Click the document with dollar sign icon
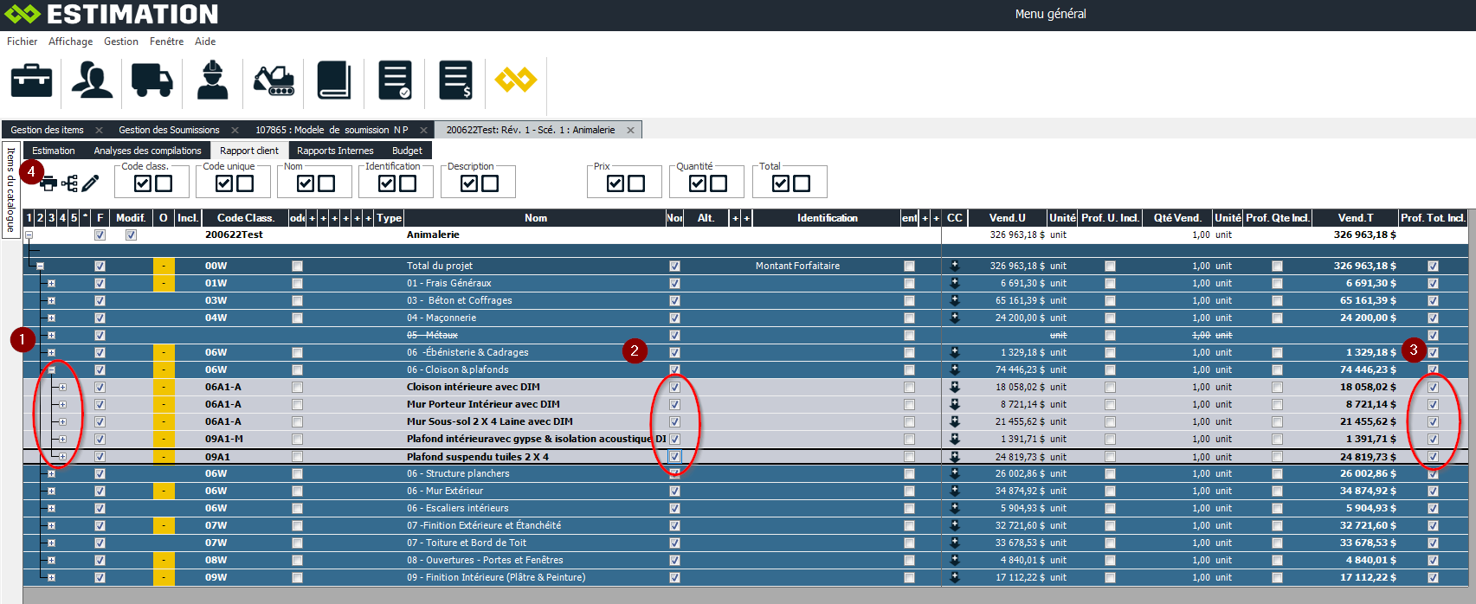 pos(455,80)
